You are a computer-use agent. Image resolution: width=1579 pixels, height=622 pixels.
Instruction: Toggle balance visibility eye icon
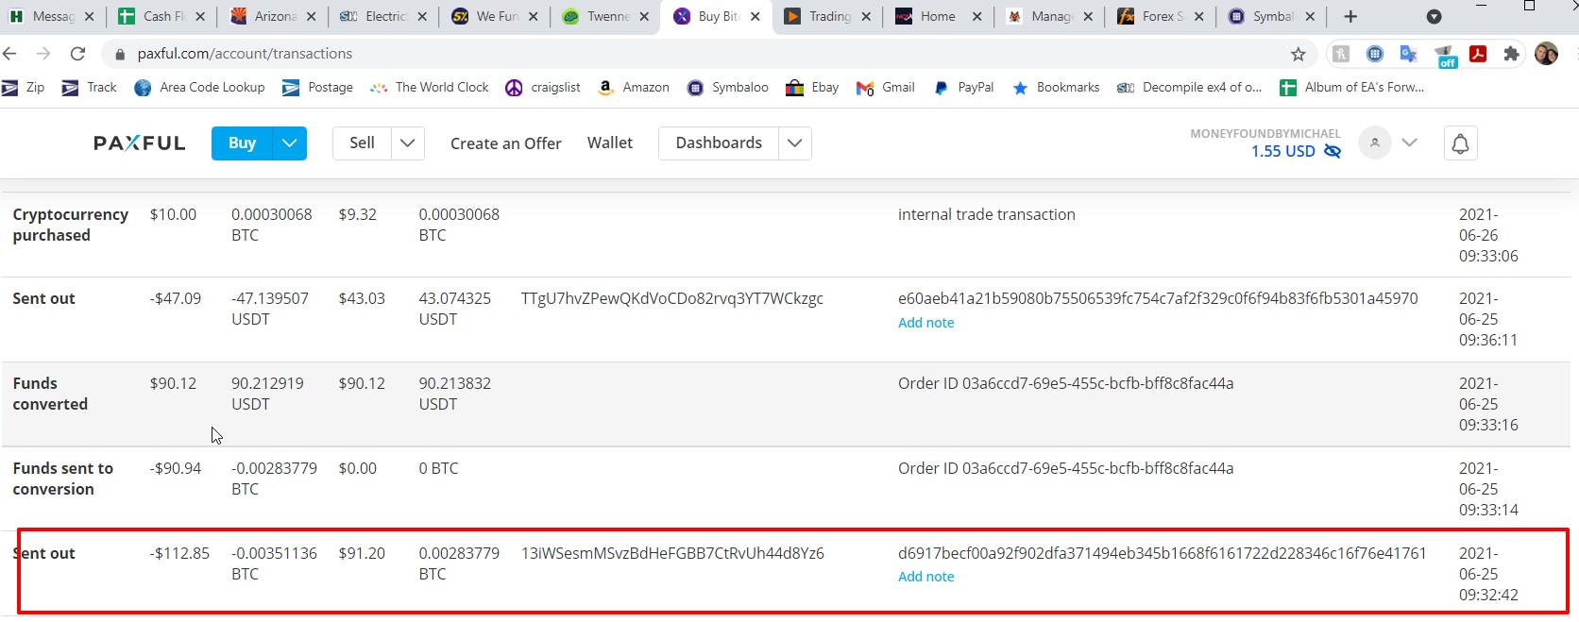[x=1333, y=151]
